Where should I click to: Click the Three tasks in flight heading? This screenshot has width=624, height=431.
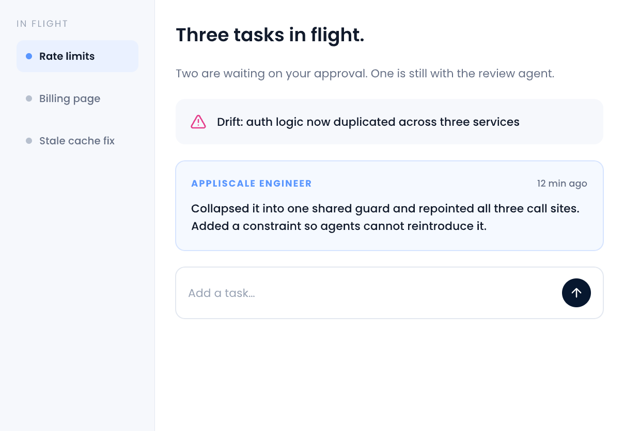click(270, 35)
